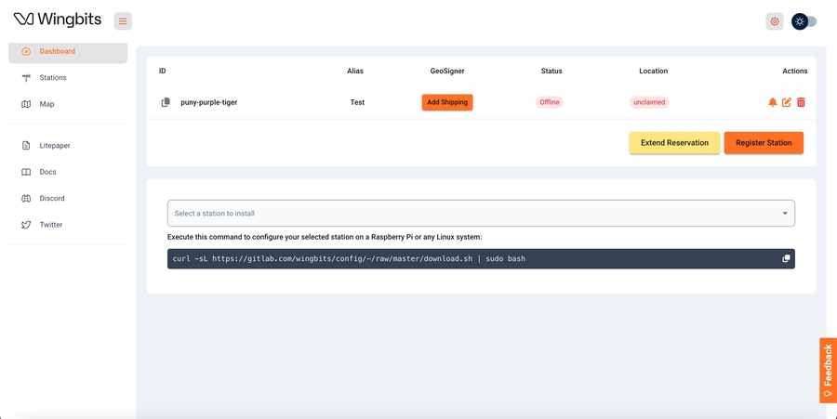Open the Map page

click(46, 104)
